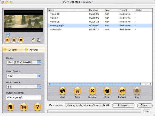Play the video preview
The height and width of the screenshot is (116, 155).
coord(7,40)
